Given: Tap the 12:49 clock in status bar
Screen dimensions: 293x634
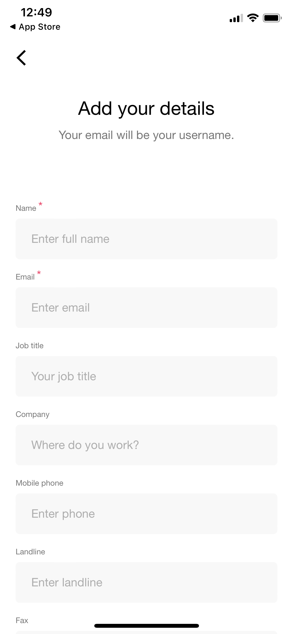Looking at the screenshot, I should coord(36,12).
